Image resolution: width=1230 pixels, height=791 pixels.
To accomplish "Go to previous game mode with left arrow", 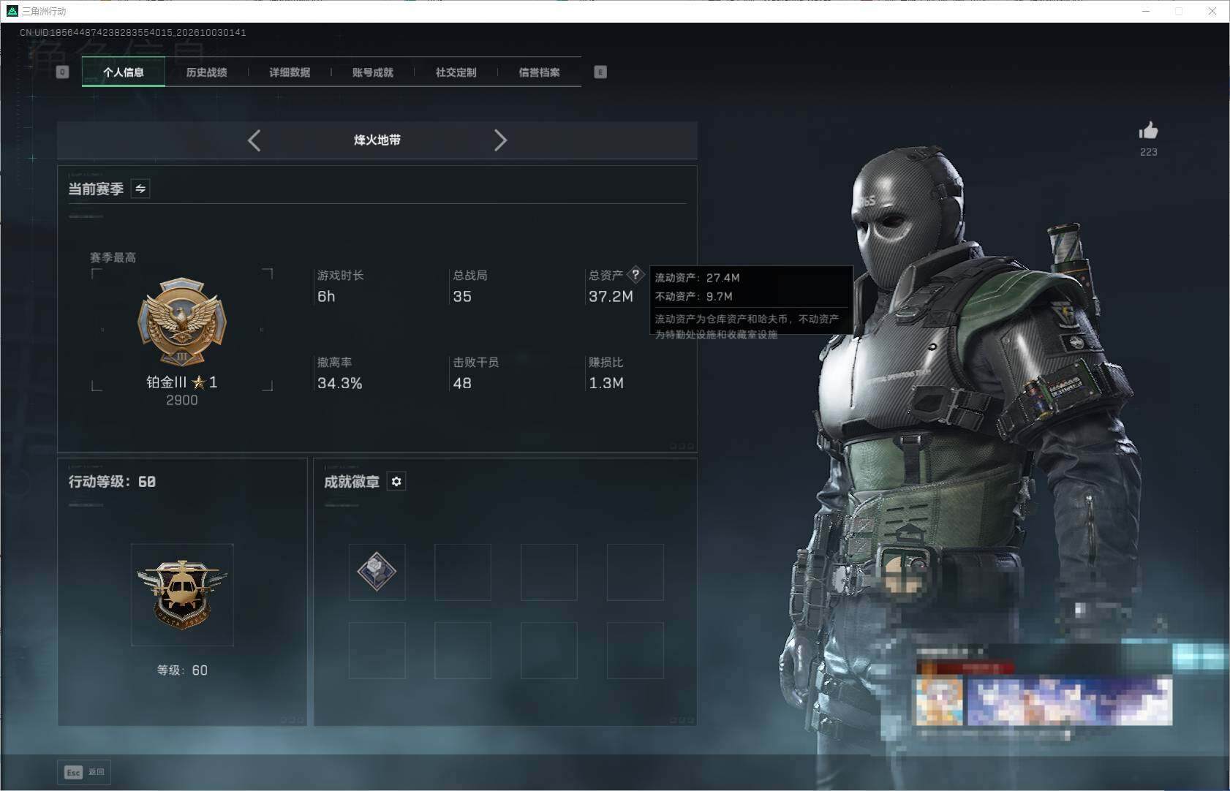I will [254, 140].
